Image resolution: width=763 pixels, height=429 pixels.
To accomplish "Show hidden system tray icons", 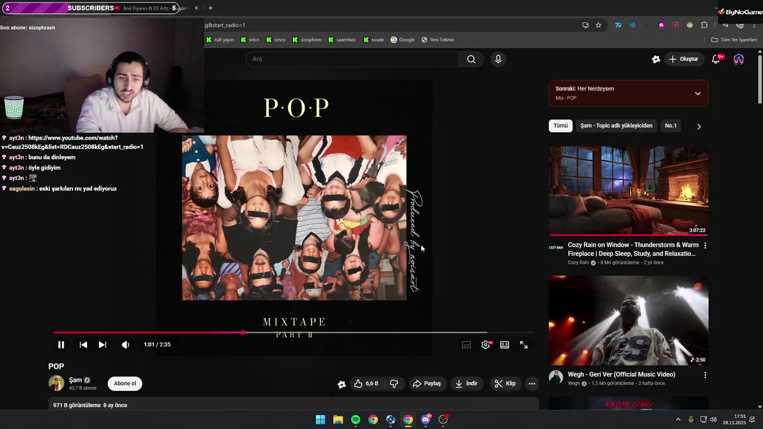I will (x=678, y=419).
